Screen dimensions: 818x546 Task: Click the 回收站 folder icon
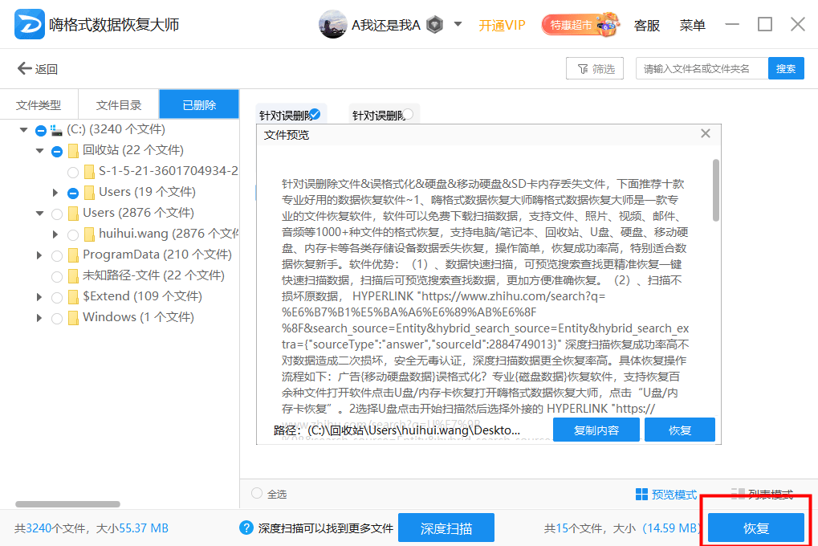pyautogui.click(x=74, y=151)
